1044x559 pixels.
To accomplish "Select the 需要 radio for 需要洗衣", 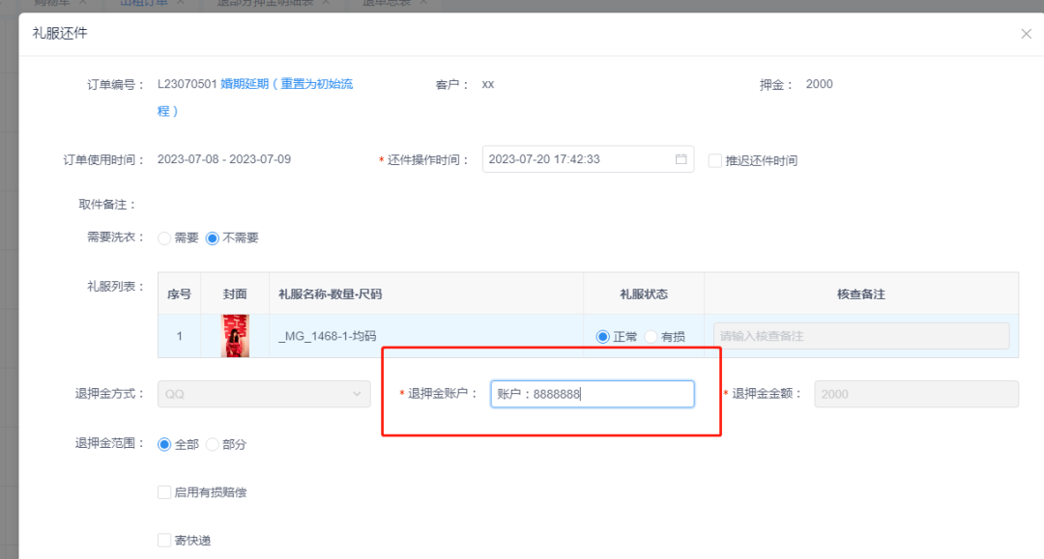I will click(x=162, y=238).
